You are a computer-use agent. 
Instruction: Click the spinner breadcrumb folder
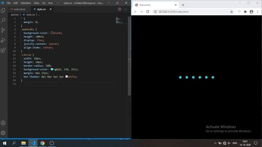click(x=15, y=15)
